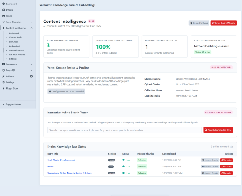This screenshot has width=242, height=196.
Task: Click the Asset Guardian shield icon
Action: coord(4,22)
